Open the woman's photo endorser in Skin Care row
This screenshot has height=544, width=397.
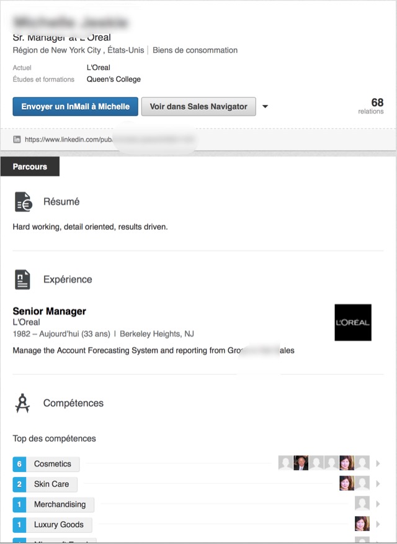point(347,483)
